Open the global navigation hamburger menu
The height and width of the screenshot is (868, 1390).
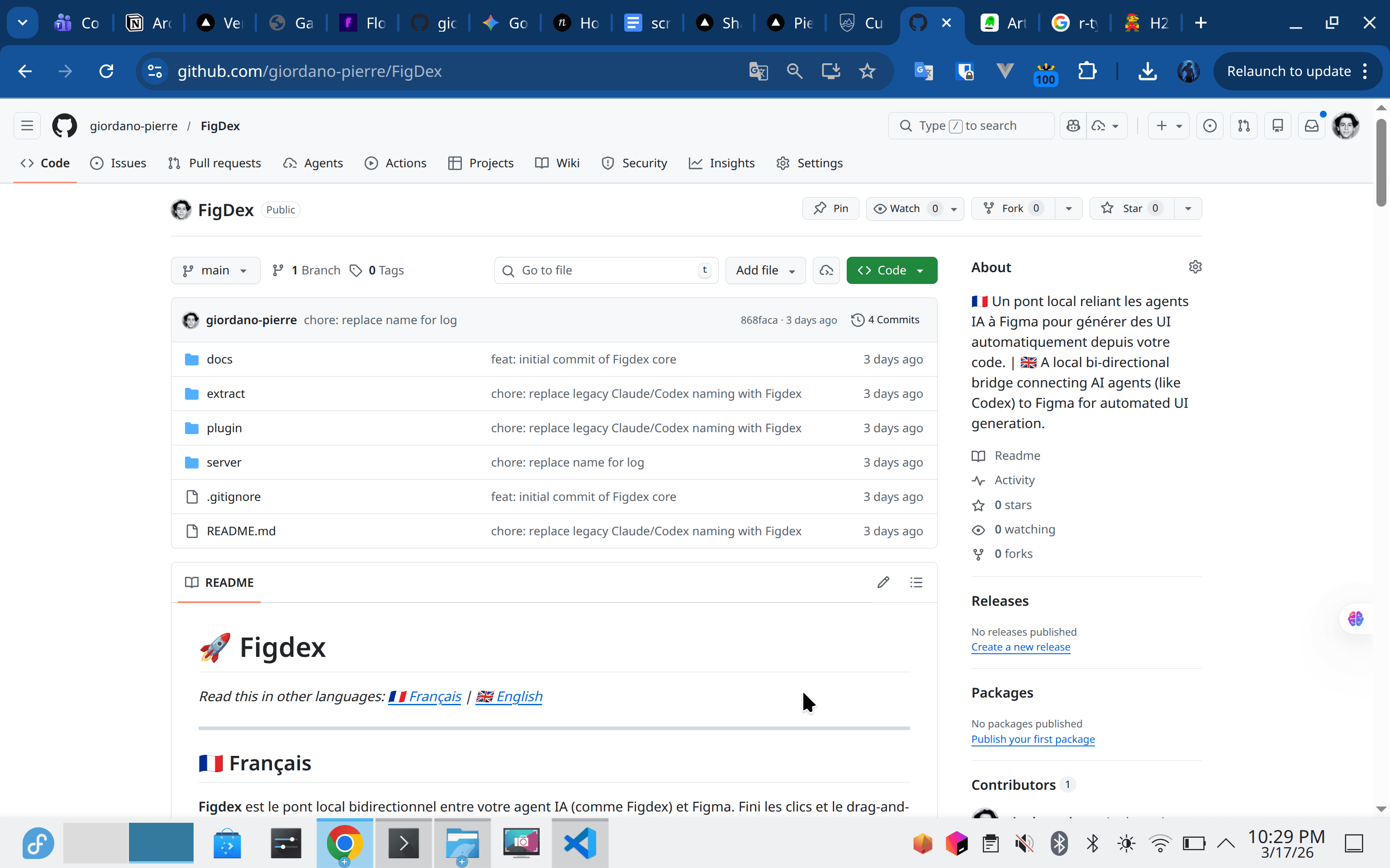click(26, 125)
